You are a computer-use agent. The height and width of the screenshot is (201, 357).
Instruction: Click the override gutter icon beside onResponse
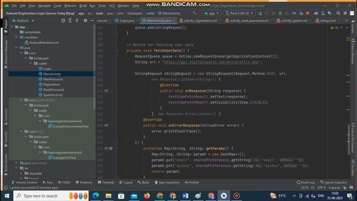[106, 91]
